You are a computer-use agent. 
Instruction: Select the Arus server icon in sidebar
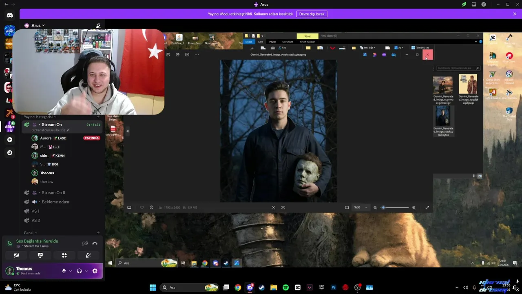(10, 126)
